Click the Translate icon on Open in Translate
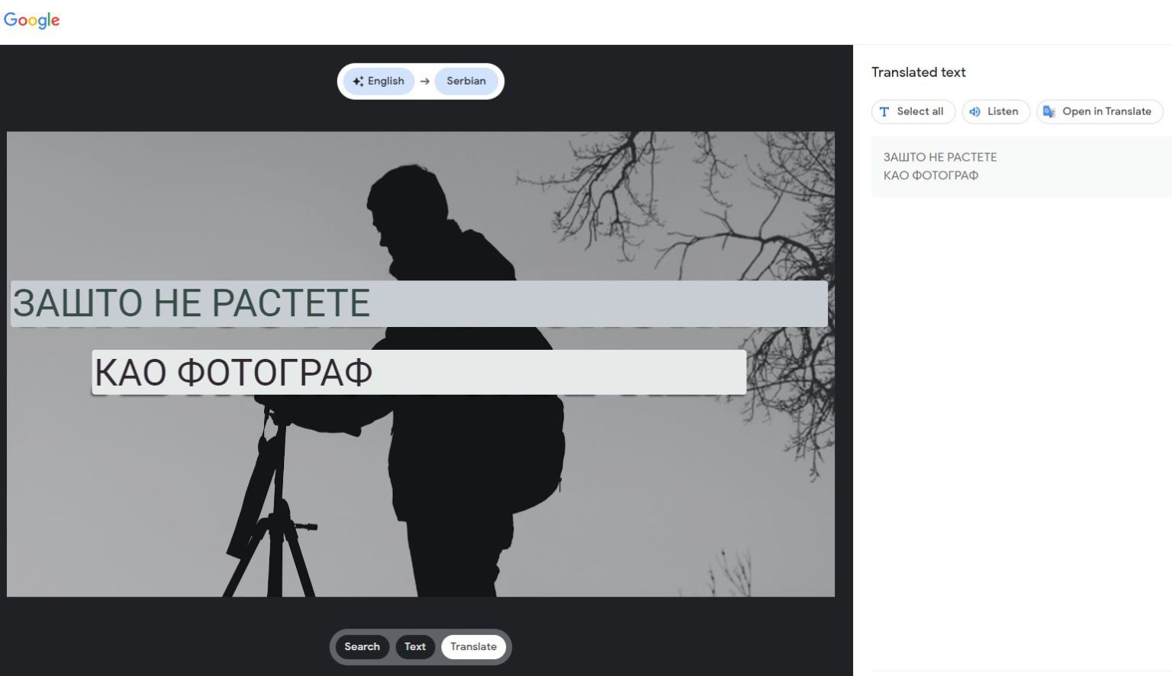 point(1048,111)
